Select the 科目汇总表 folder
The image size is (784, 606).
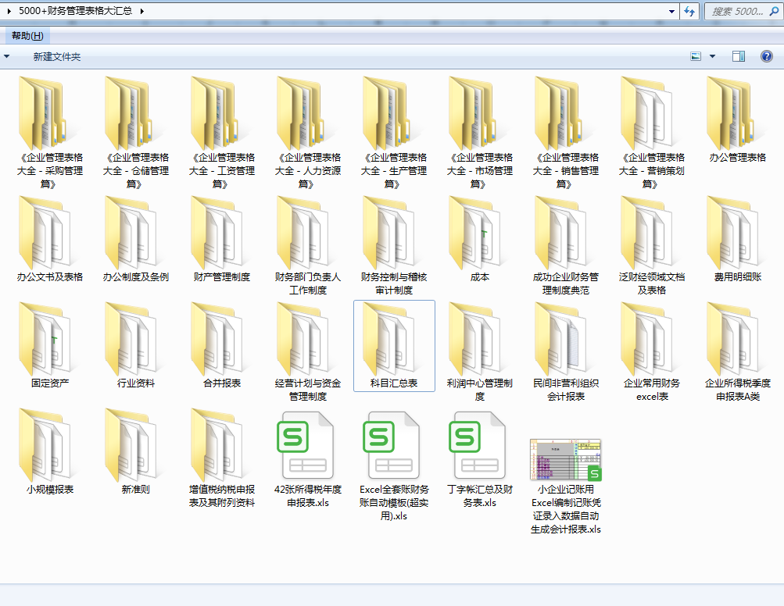point(393,346)
